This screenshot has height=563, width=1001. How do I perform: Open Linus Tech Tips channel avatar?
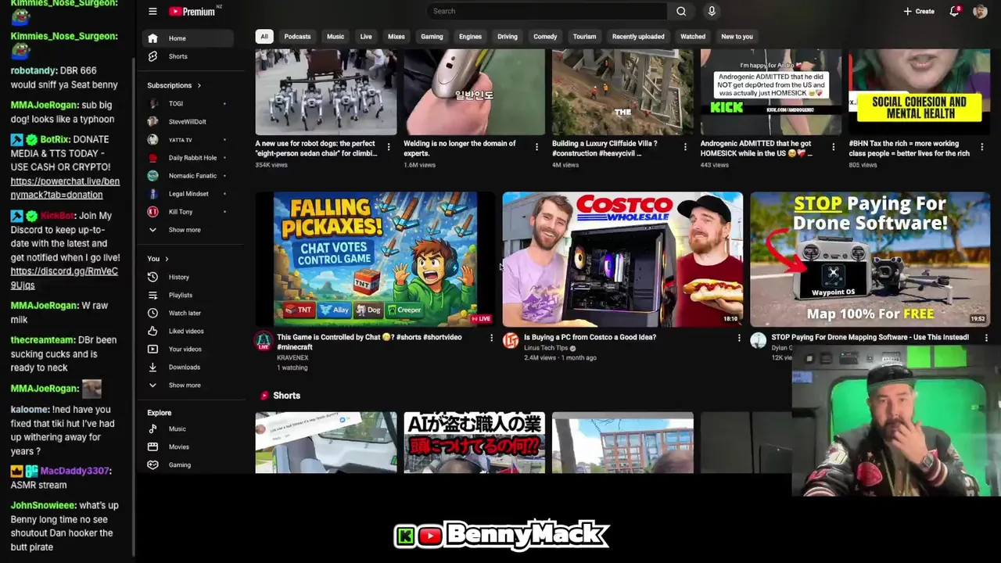point(511,341)
